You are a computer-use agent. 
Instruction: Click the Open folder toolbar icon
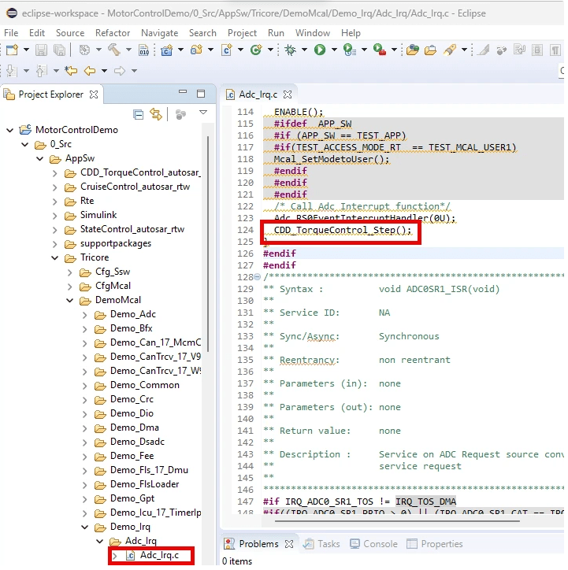tap(431, 50)
